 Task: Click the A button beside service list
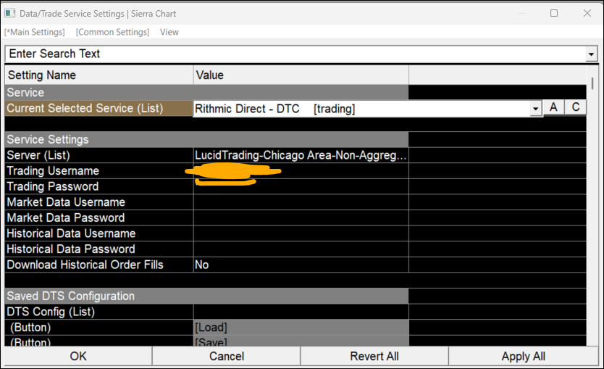click(553, 107)
